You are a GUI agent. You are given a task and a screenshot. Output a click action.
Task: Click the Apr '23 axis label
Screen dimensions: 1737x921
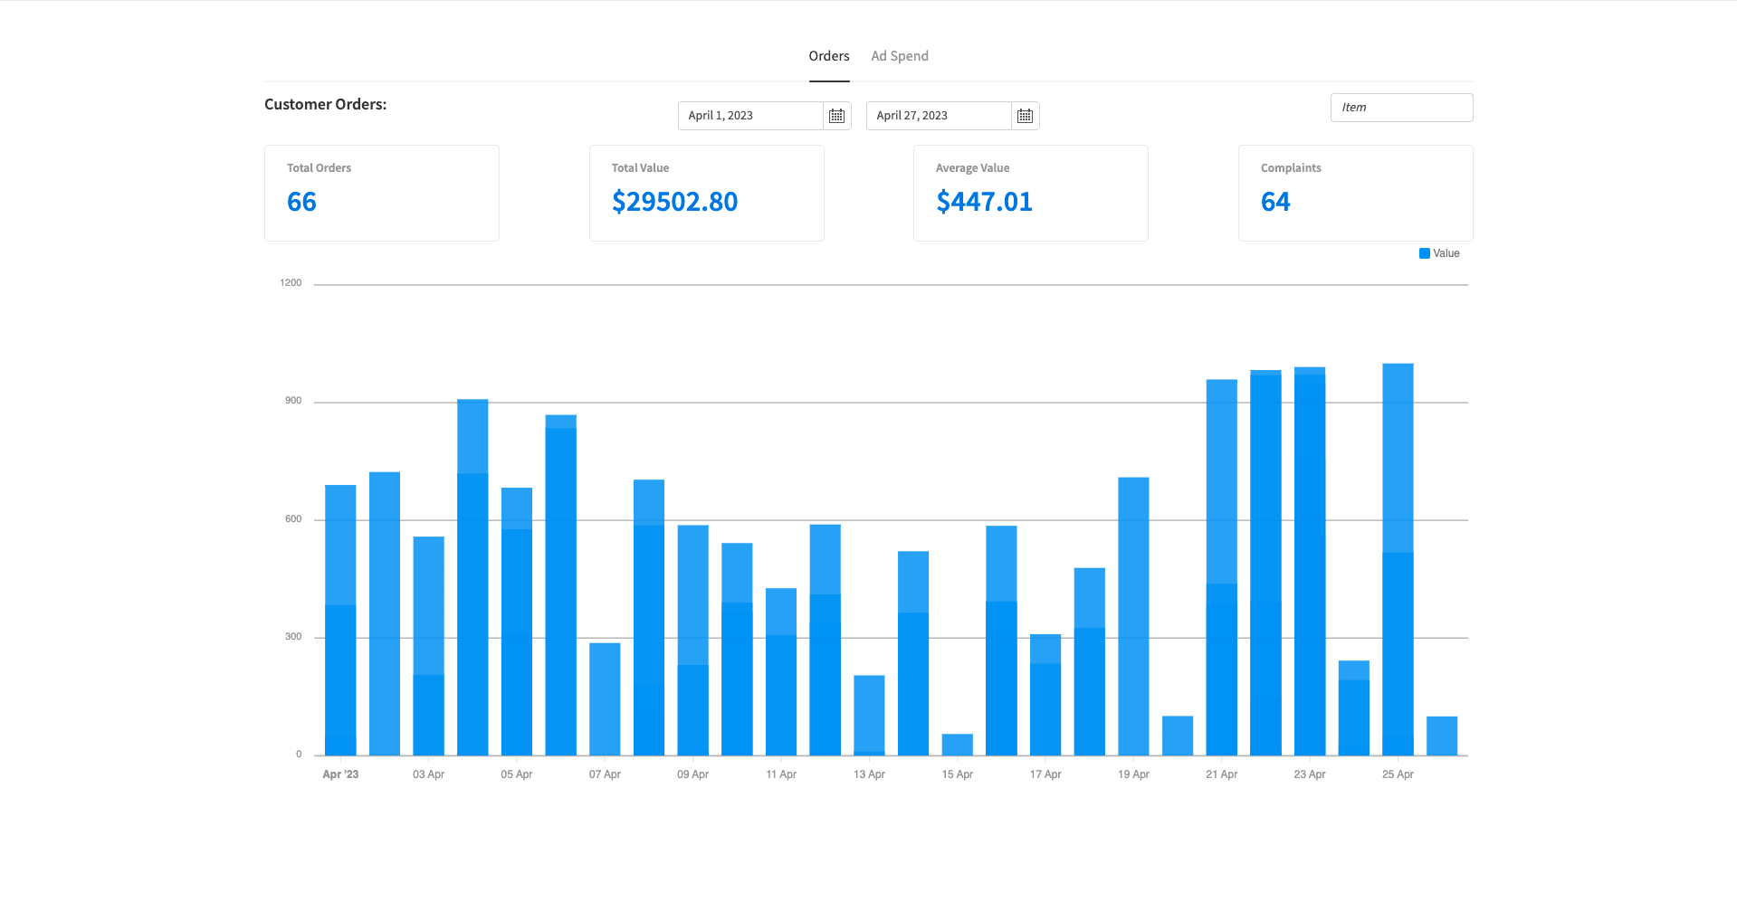click(340, 774)
